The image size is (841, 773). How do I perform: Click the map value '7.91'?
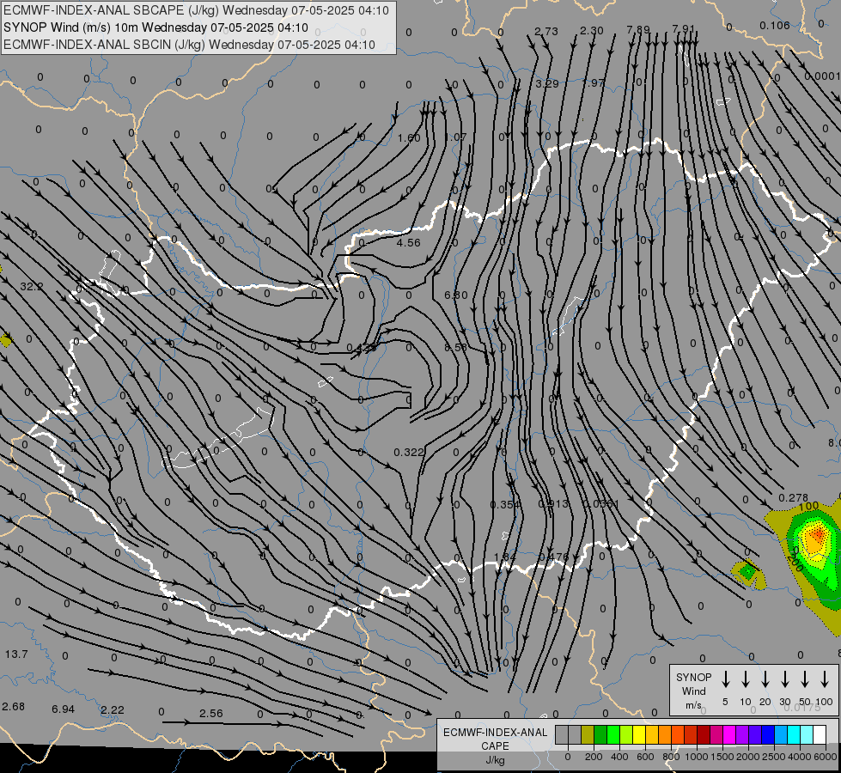[683, 28]
